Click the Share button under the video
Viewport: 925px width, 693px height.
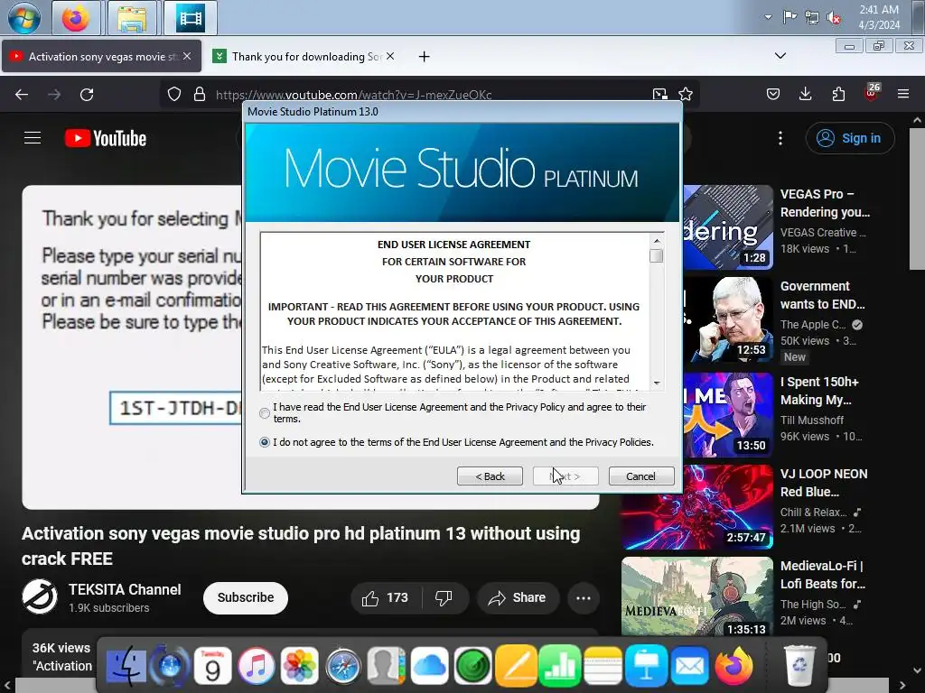pyautogui.click(x=518, y=598)
